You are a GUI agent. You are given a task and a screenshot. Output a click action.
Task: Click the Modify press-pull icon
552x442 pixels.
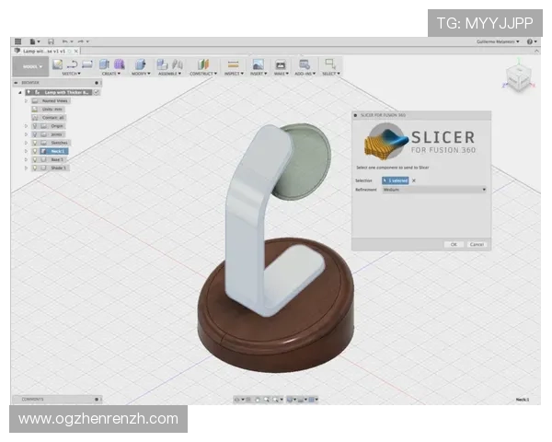click(140, 64)
